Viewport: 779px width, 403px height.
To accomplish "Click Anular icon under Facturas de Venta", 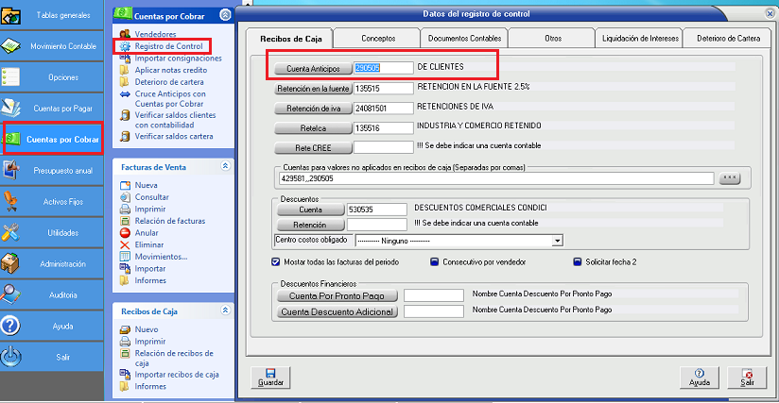I will tap(126, 232).
